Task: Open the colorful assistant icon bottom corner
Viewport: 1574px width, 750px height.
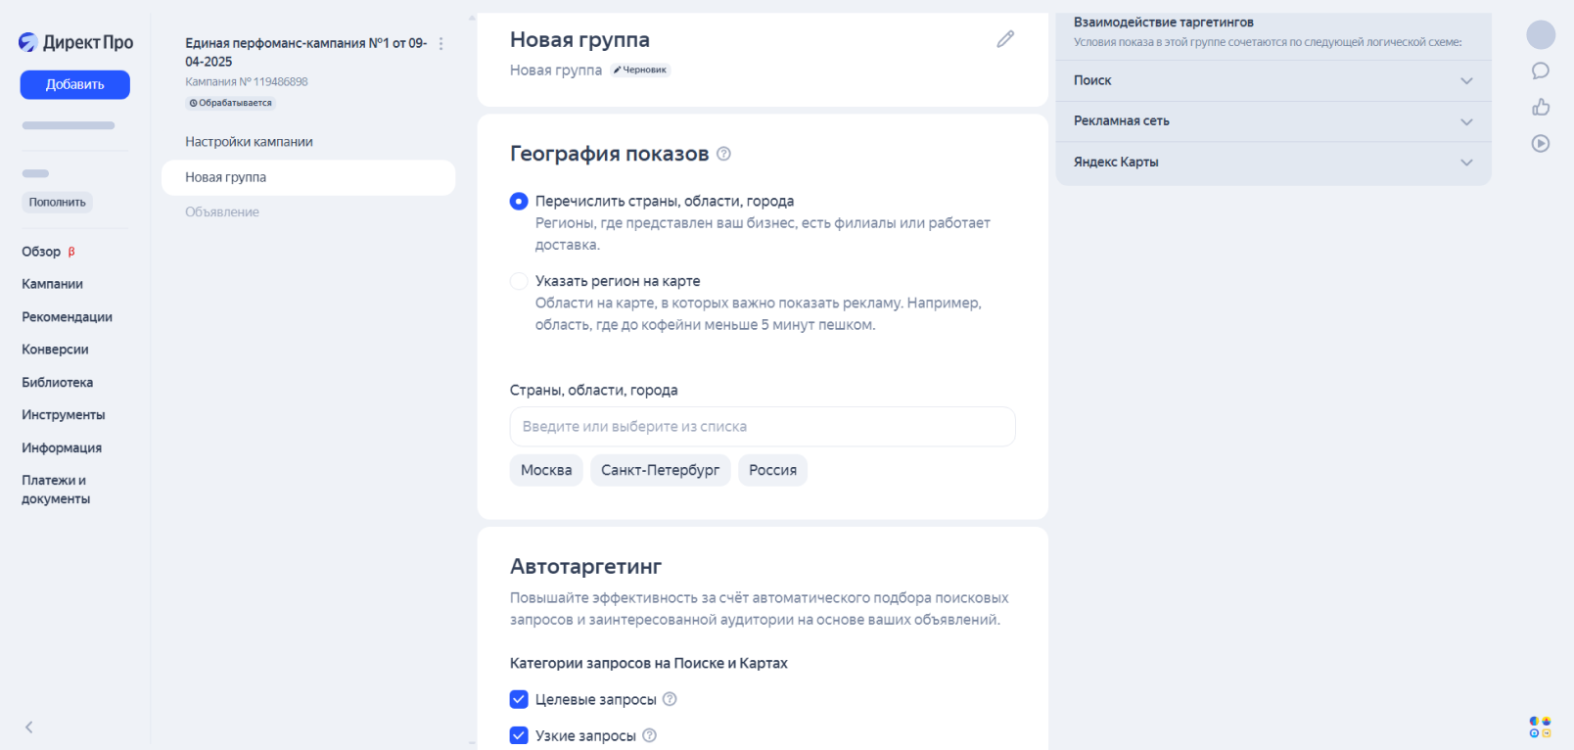Action: coord(1541,727)
